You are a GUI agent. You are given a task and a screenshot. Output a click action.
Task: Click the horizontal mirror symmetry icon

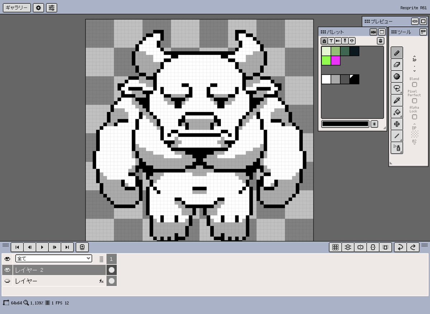[360, 247]
